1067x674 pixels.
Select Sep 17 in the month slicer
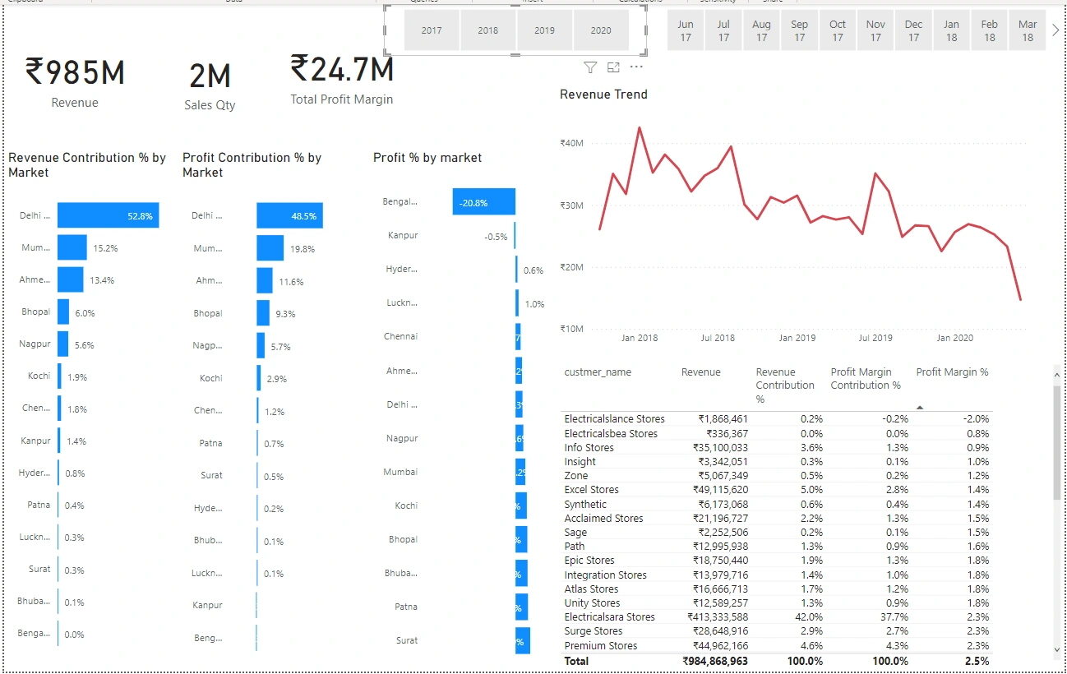(x=800, y=30)
